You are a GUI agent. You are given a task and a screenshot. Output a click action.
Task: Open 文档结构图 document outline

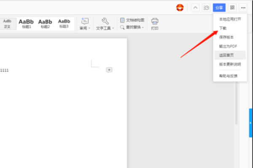click(132, 20)
